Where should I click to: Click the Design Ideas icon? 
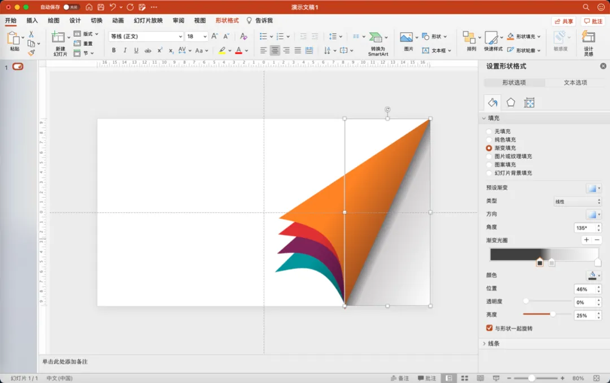(588, 37)
